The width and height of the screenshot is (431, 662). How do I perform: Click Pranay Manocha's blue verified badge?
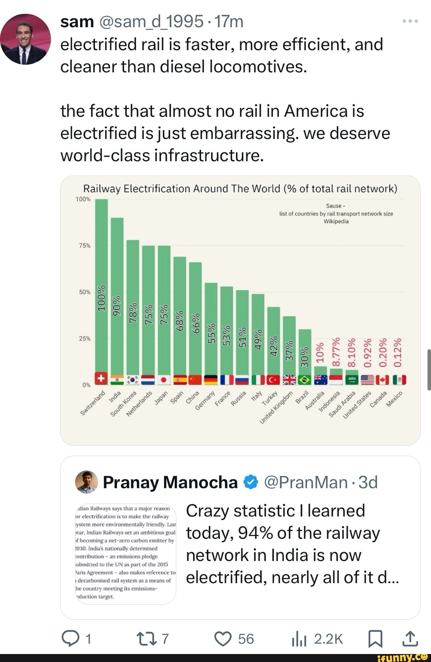pyautogui.click(x=251, y=482)
